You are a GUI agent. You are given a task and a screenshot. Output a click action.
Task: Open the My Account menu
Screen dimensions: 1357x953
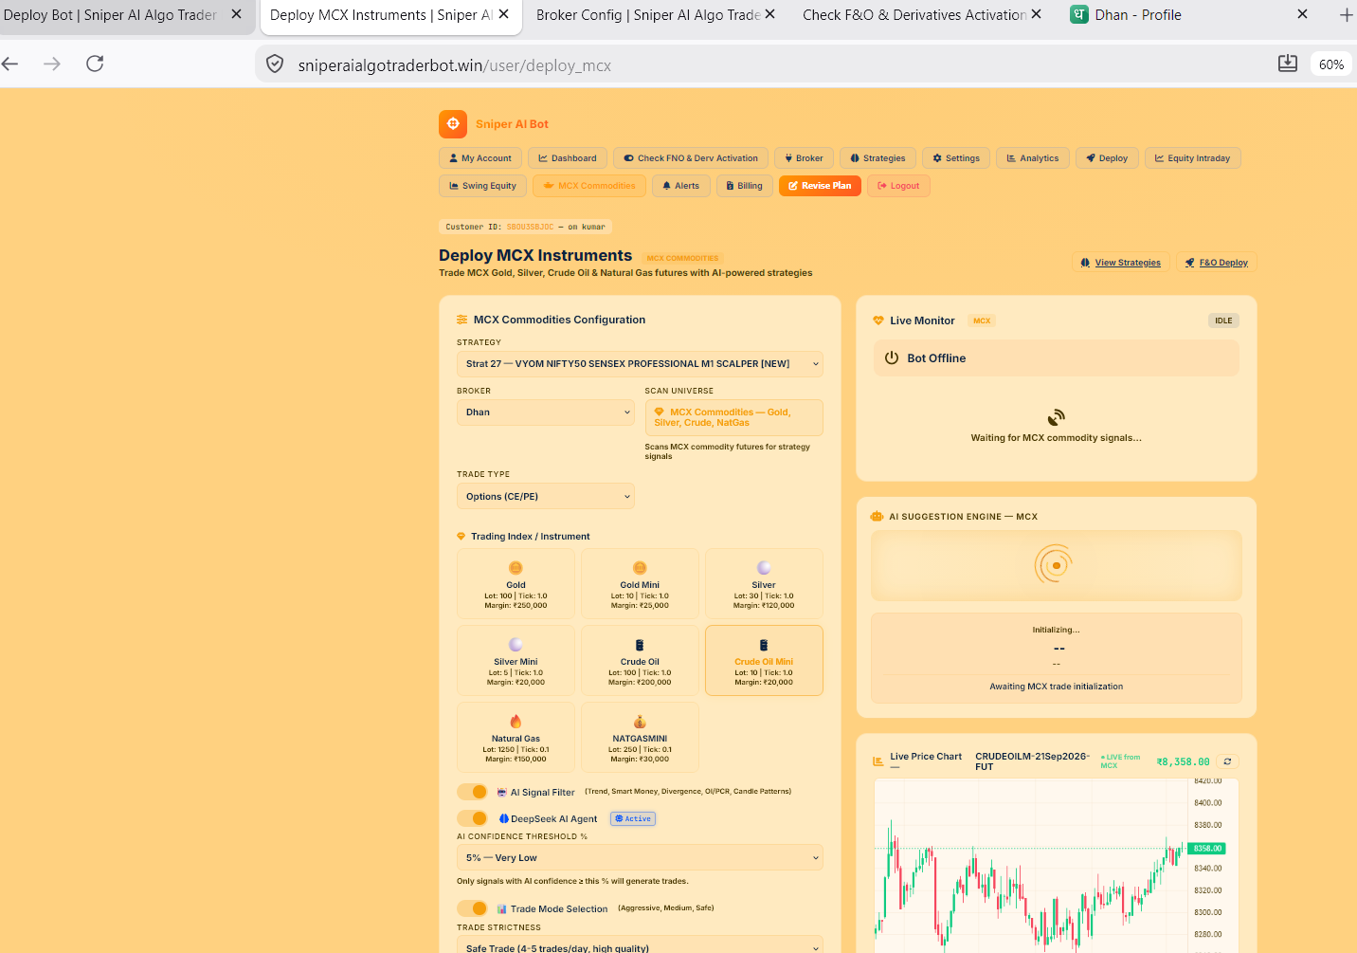(x=480, y=158)
